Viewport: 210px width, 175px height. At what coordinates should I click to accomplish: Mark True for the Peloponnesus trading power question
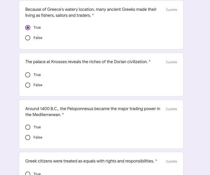tap(28, 127)
